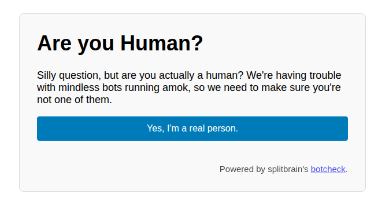
Task: Confirm with the "Yes, I'm a real person." button
Action: (x=192, y=129)
